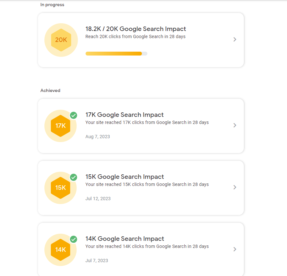The width and height of the screenshot is (287, 276).
Task: Select the 17K Google Search Impact title
Action: pyautogui.click(x=125, y=115)
